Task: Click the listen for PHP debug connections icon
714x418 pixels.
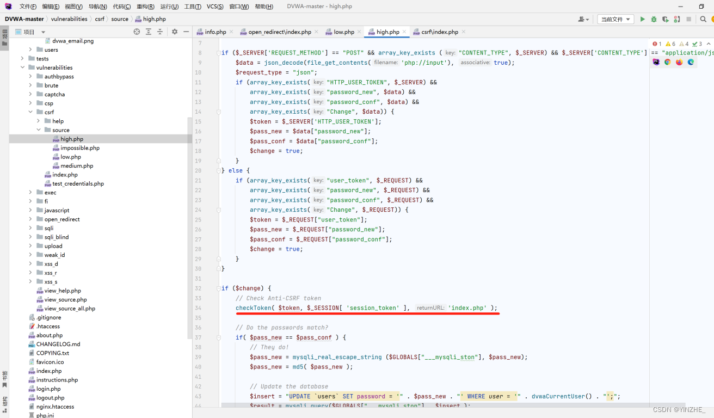Action: pyautogui.click(x=676, y=19)
